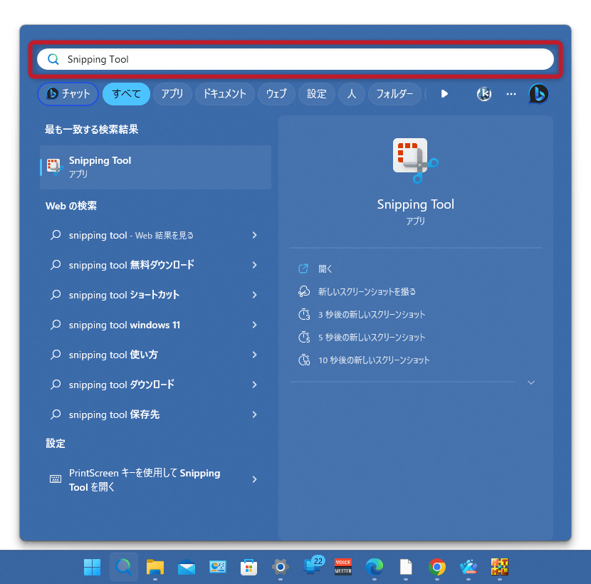Search 'snipping tool windows 11' suggestion
Image resolution: width=591 pixels, height=584 pixels.
125,325
